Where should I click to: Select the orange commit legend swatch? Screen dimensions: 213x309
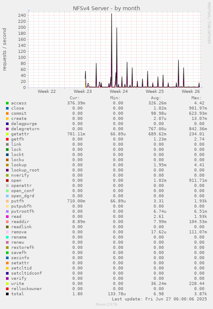coord(7,113)
